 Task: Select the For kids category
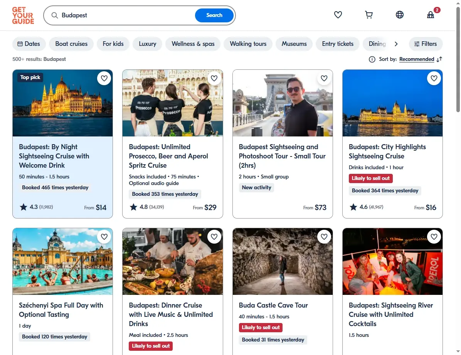(113, 44)
